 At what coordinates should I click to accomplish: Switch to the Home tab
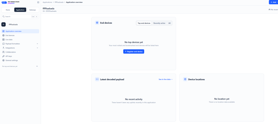point(8,10)
